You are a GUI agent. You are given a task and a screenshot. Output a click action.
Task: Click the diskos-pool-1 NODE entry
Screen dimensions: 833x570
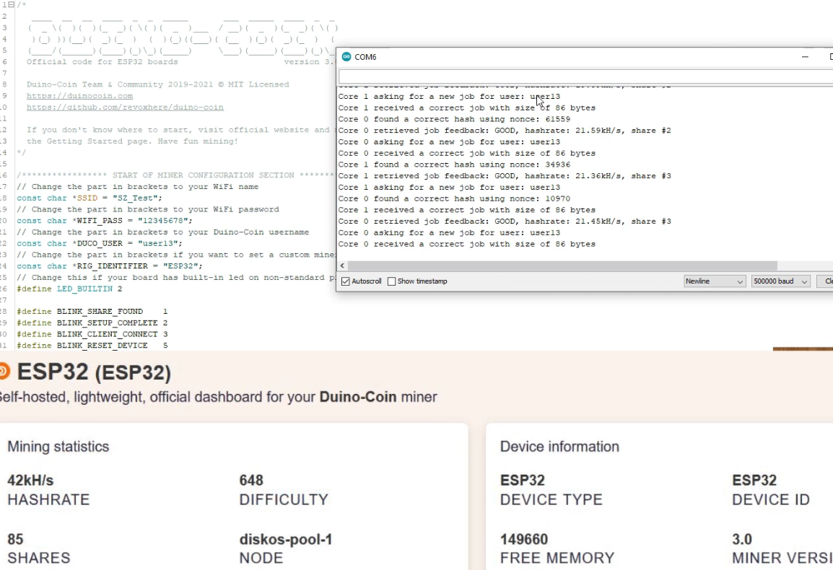tap(286, 547)
